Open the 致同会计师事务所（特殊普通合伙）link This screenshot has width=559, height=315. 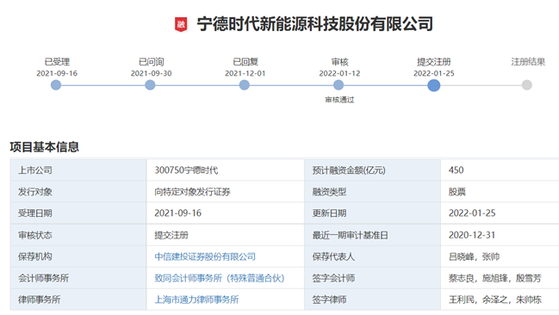[x=220, y=278]
